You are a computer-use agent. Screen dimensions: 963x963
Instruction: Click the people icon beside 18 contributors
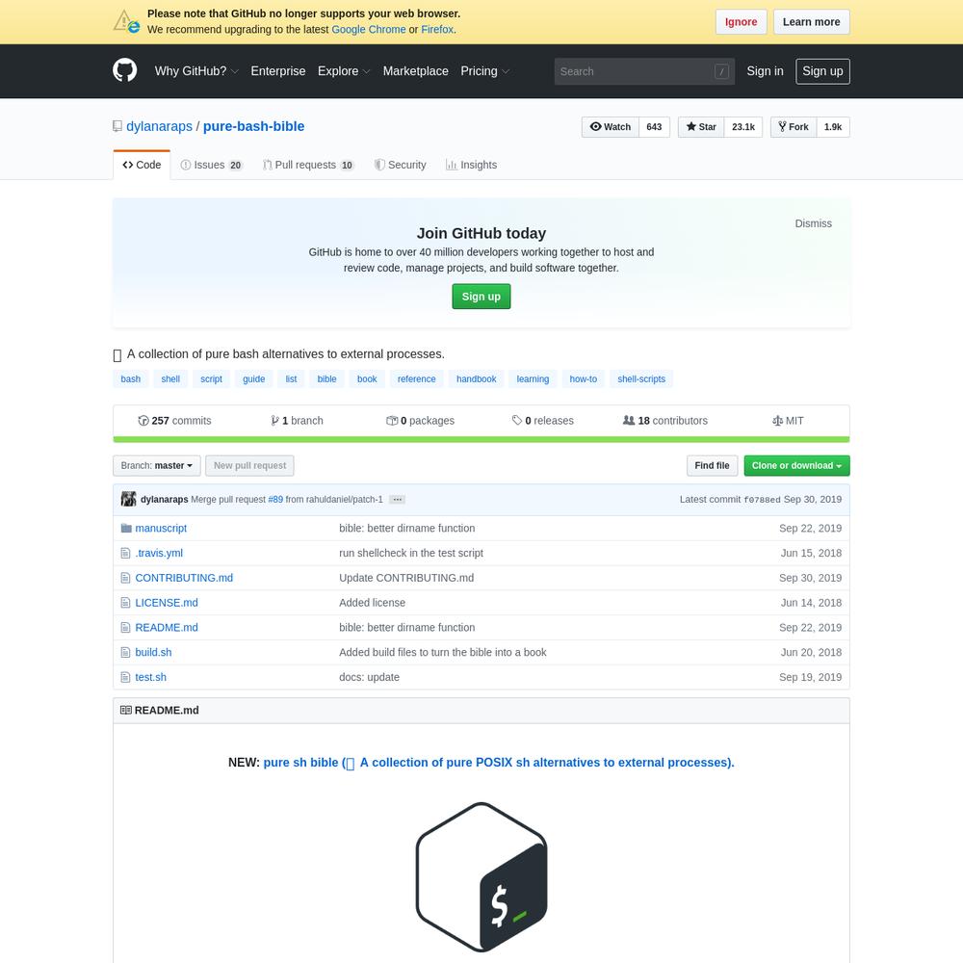click(629, 421)
